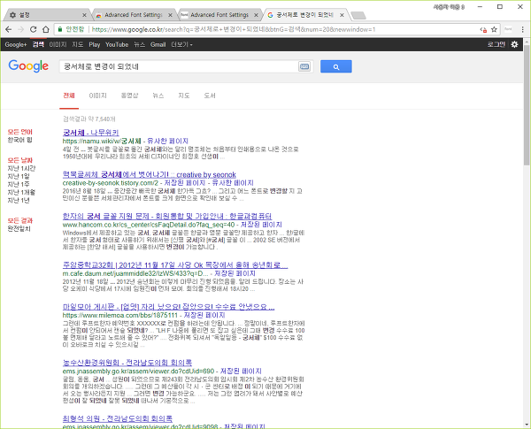Close the active Google search tab
The width and height of the screenshot is (531, 429).
[342, 15]
